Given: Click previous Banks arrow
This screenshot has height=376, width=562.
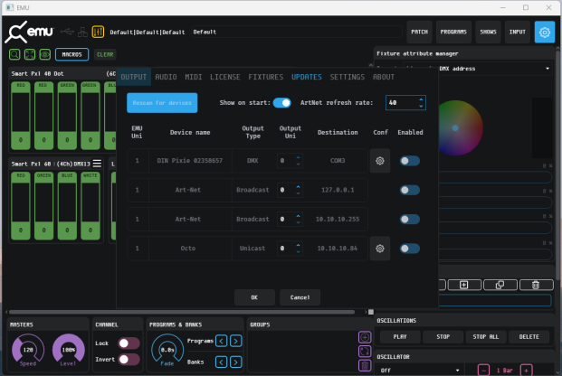Looking at the screenshot, I should pyautogui.click(x=222, y=362).
